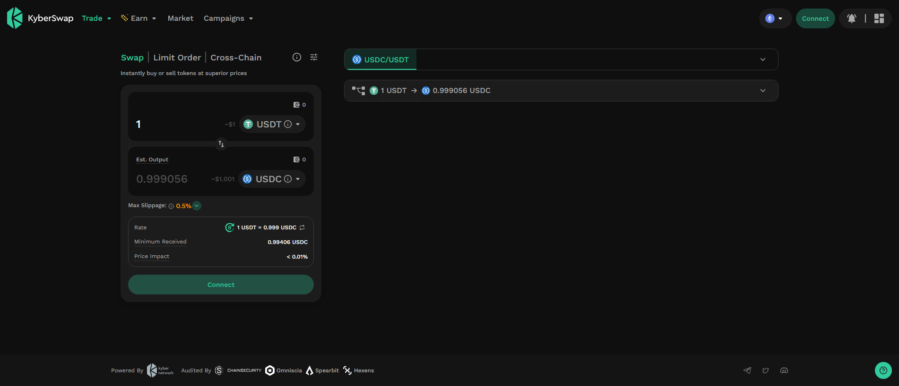Click the input amount field showing 1

point(177,124)
